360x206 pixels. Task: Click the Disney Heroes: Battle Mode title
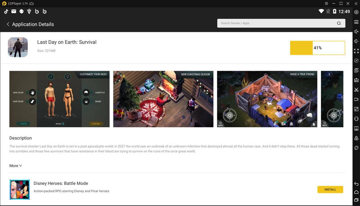click(x=61, y=183)
